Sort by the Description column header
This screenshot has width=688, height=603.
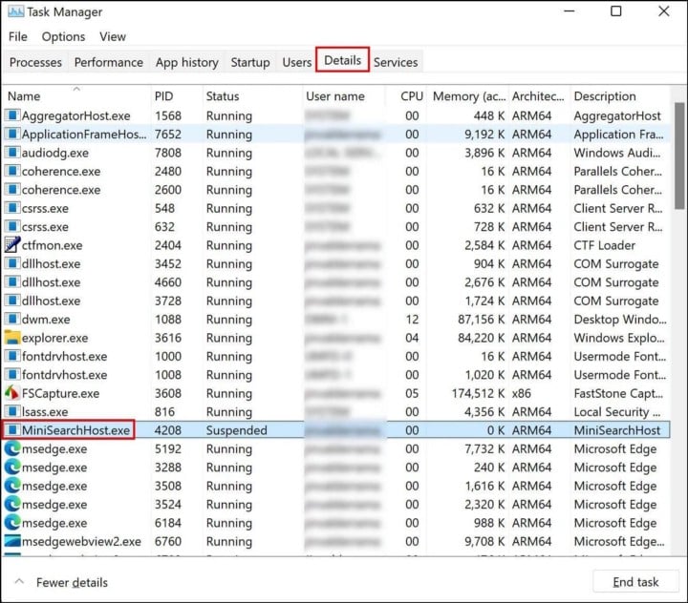click(x=619, y=96)
